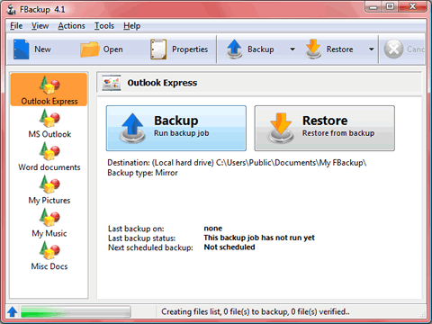Select the Outlook Express job icon in sidebar

pos(49,85)
